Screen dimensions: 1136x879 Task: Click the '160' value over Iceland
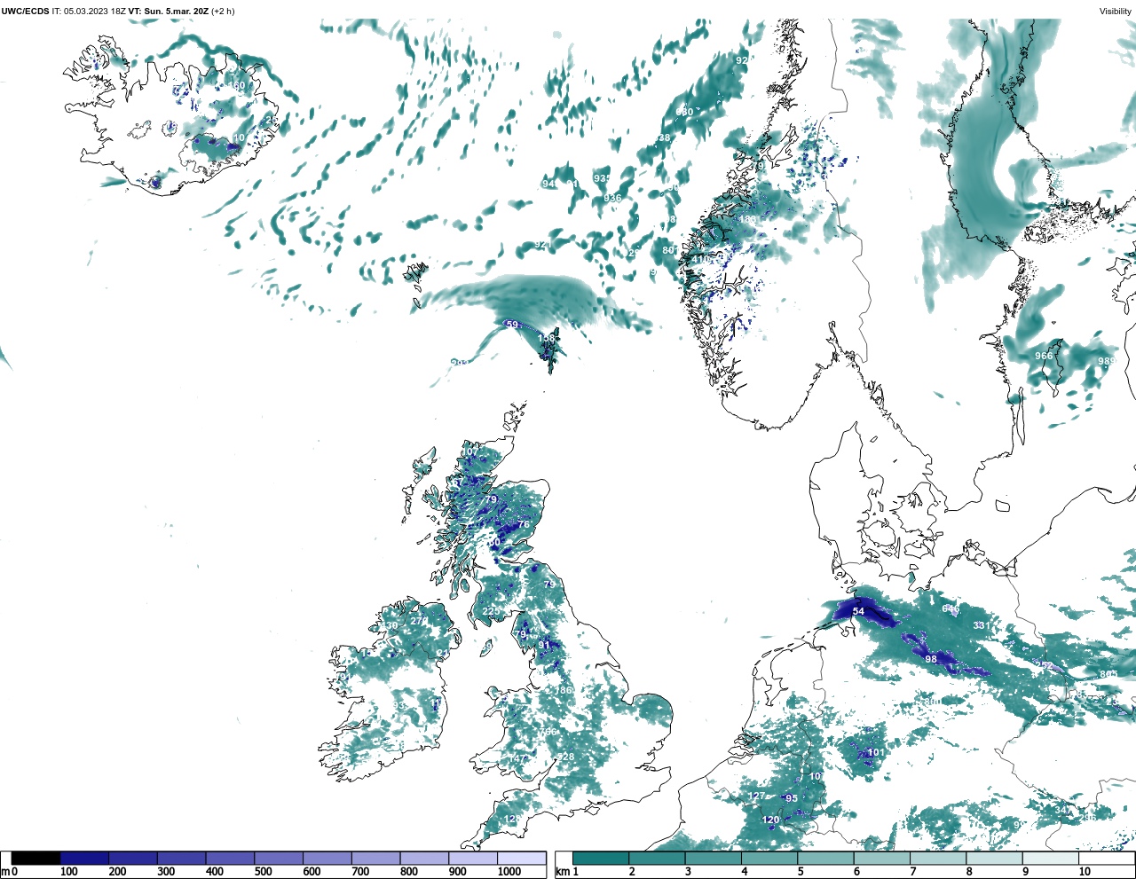click(x=236, y=86)
